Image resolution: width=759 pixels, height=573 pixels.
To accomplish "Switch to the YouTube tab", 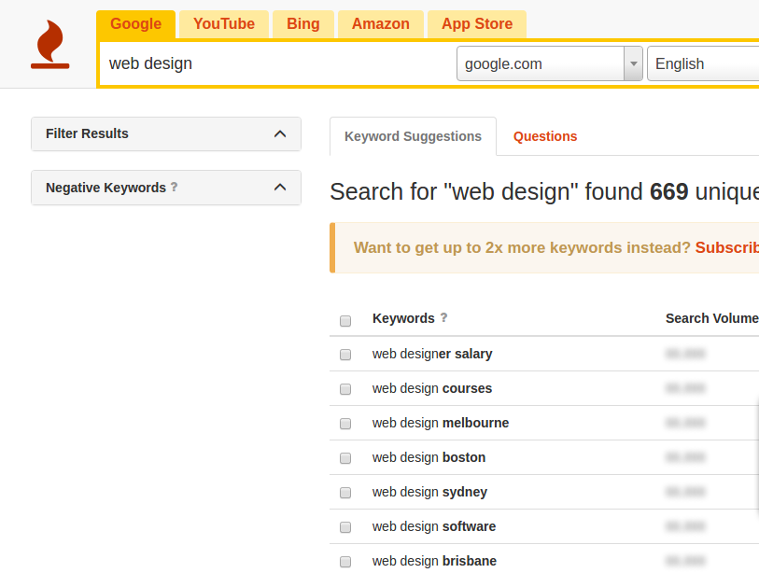I will [x=224, y=24].
